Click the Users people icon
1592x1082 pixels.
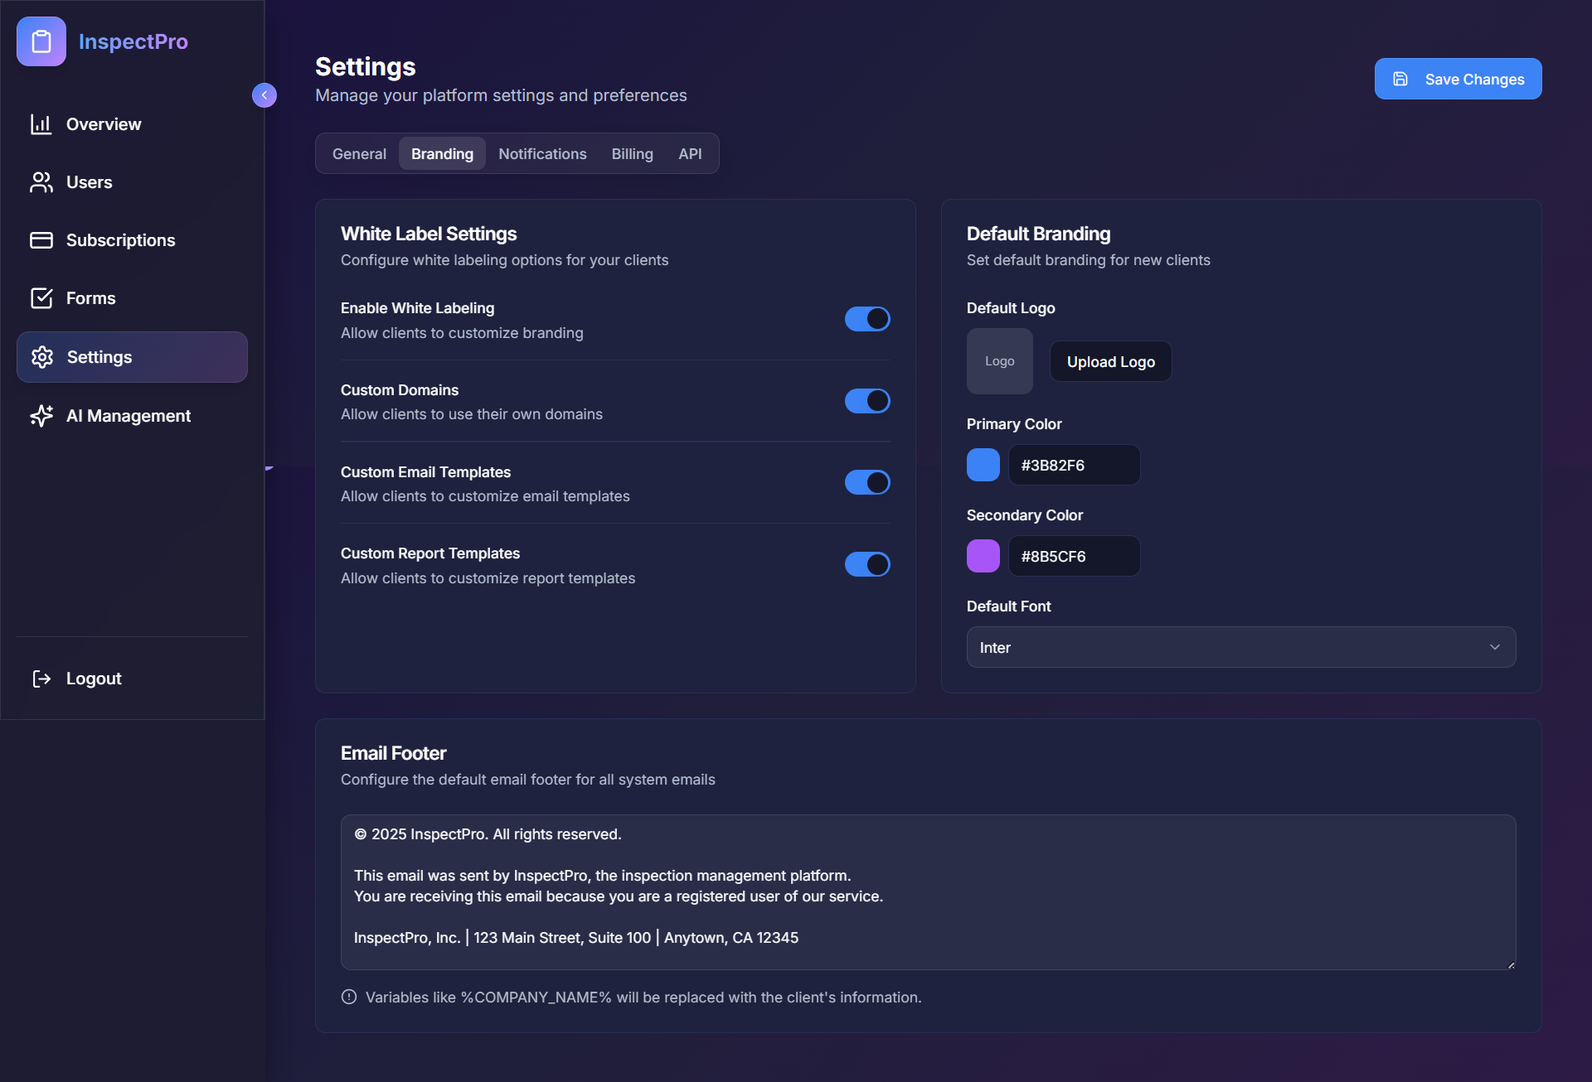(41, 182)
